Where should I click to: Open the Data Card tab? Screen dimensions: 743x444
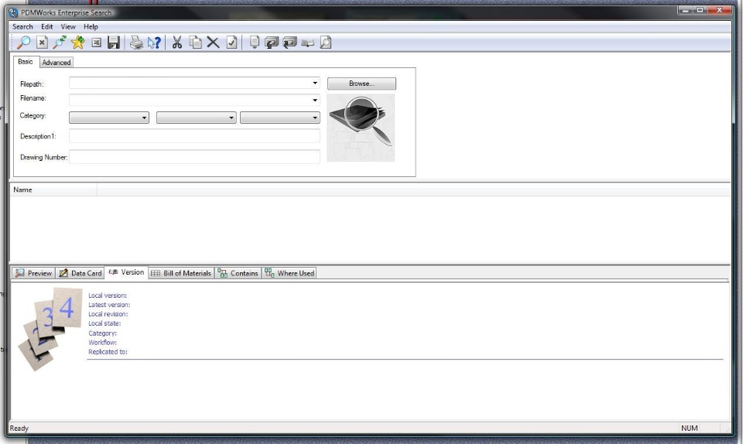pos(80,273)
